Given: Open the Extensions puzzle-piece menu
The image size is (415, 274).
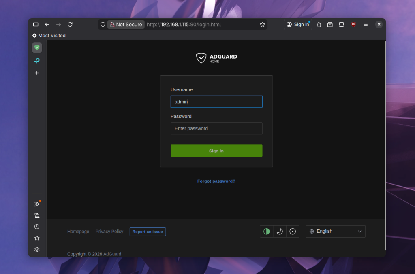Looking at the screenshot, I should click(319, 25).
